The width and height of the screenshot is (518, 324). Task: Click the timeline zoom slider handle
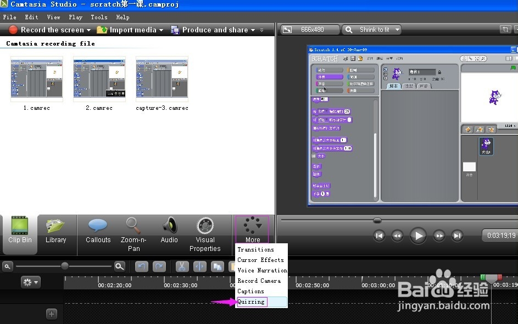click(65, 266)
